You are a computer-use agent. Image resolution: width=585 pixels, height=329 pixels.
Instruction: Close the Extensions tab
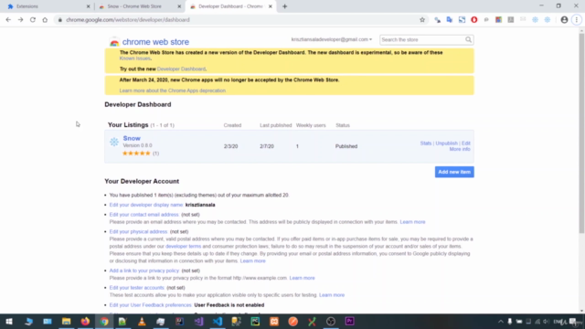coord(88,6)
